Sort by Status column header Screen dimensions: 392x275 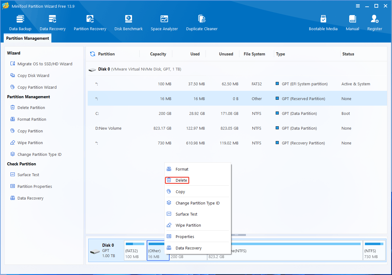tap(348, 54)
